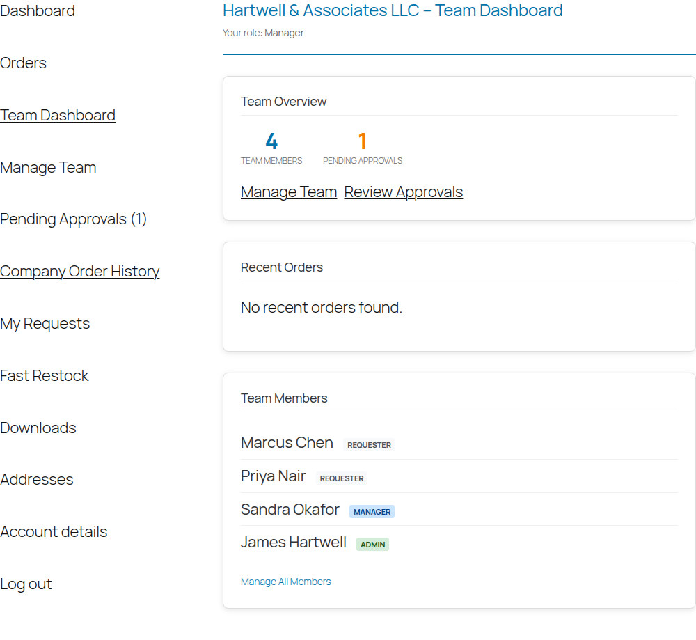Click Review Approvals link
Image resolution: width=696 pixels, height=640 pixels.
(x=404, y=192)
